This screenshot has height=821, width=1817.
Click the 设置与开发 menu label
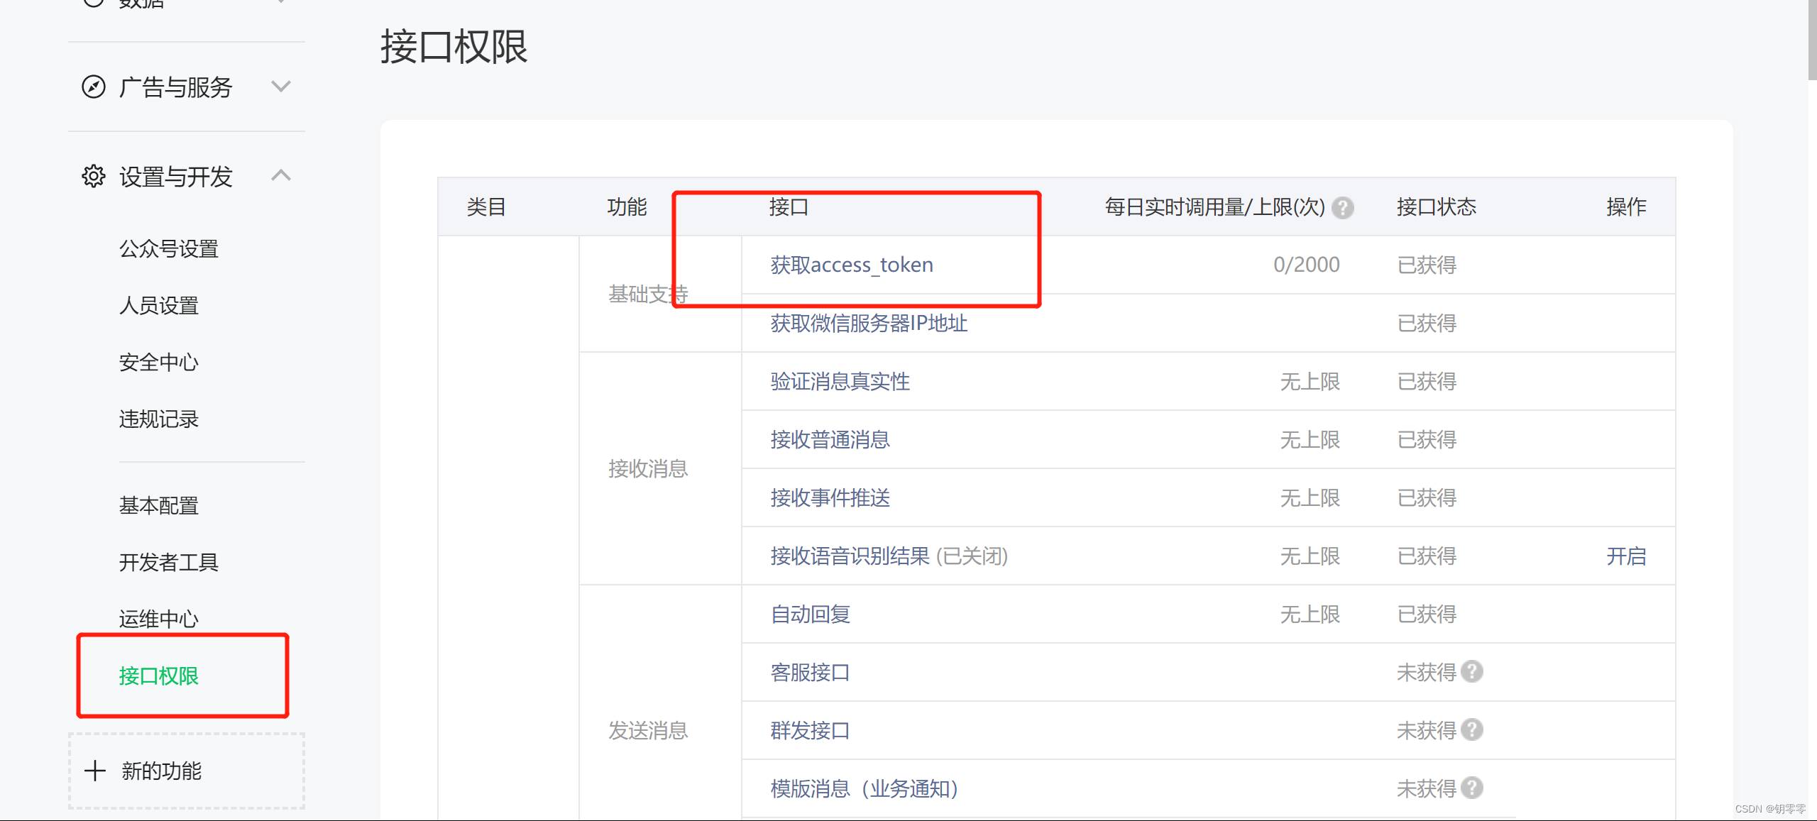(176, 177)
